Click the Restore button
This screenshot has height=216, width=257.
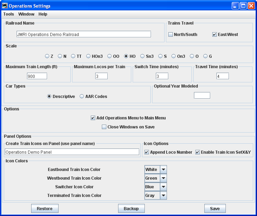point(45,208)
